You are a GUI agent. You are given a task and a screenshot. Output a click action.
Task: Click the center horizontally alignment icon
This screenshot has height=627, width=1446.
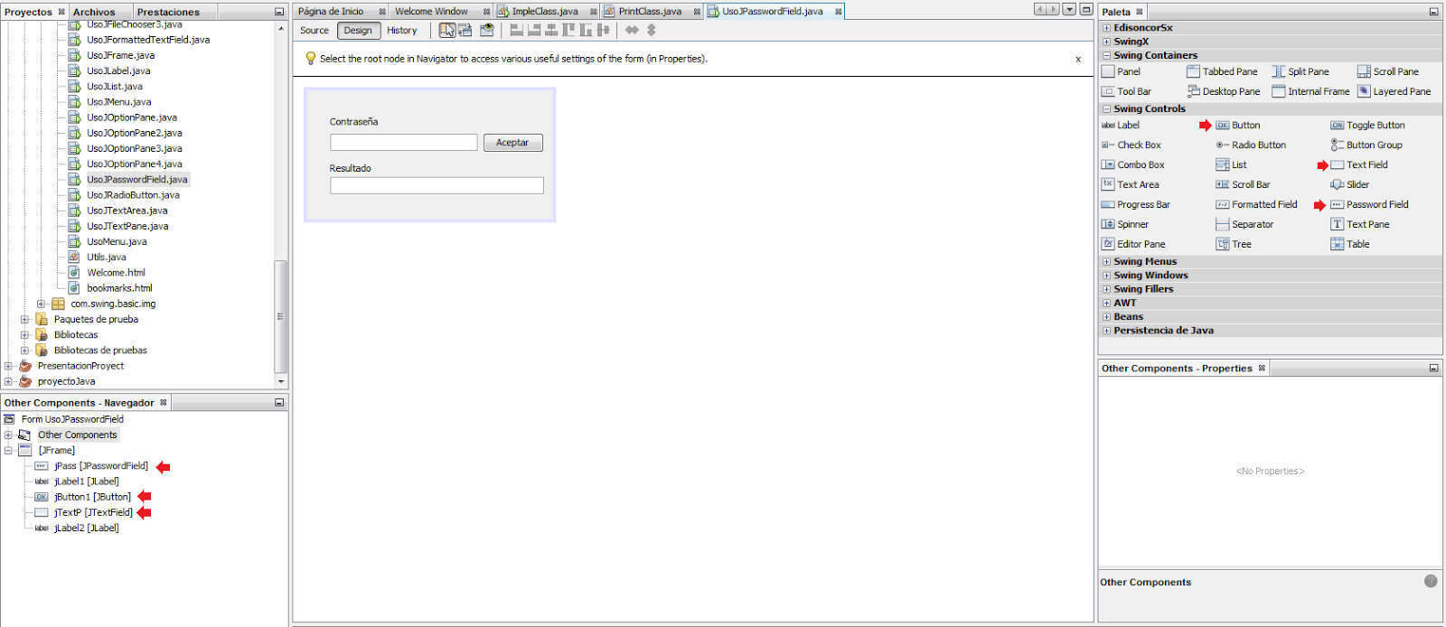[551, 30]
